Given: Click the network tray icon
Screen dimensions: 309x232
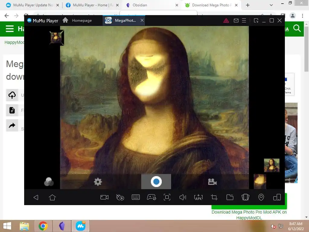Looking at the screenshot, I should 280,226.
